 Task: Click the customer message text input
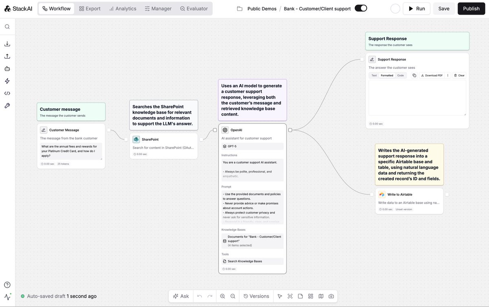pos(71,151)
